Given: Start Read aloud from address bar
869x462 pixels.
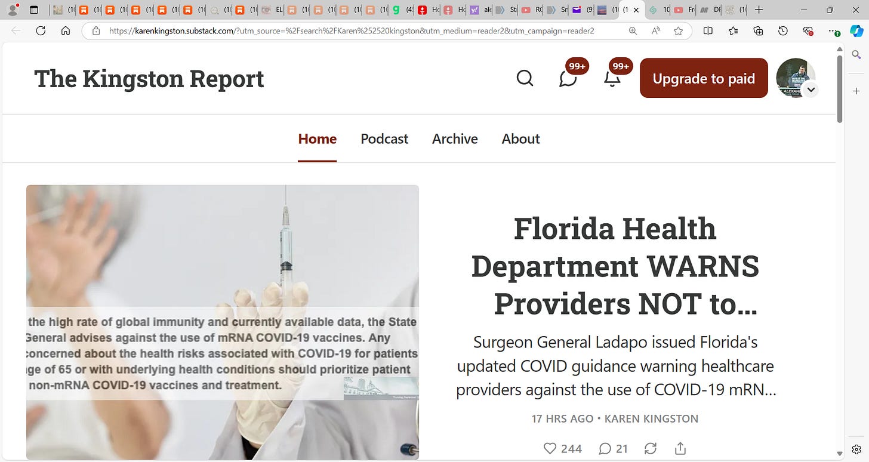Looking at the screenshot, I should point(655,30).
